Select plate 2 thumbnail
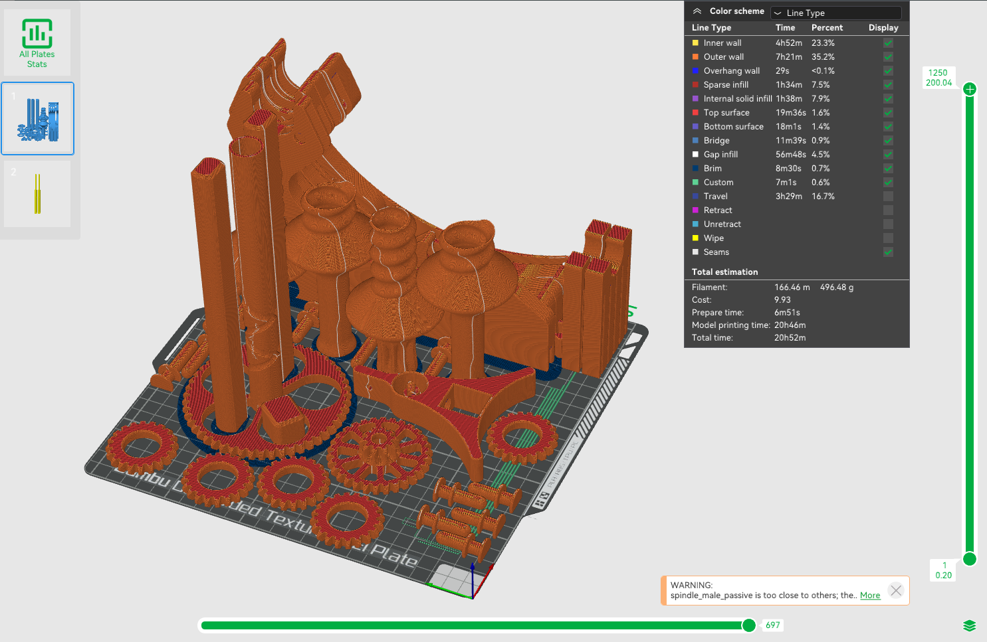The image size is (987, 642). coord(37,194)
